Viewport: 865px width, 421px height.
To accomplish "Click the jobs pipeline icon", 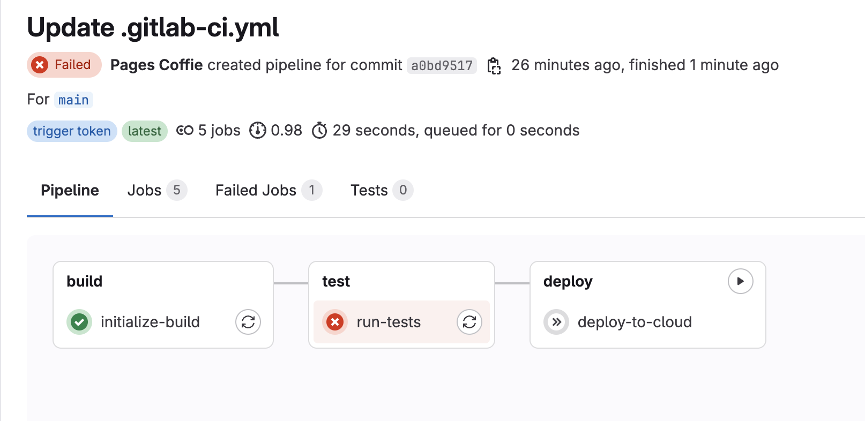I will coord(184,131).
